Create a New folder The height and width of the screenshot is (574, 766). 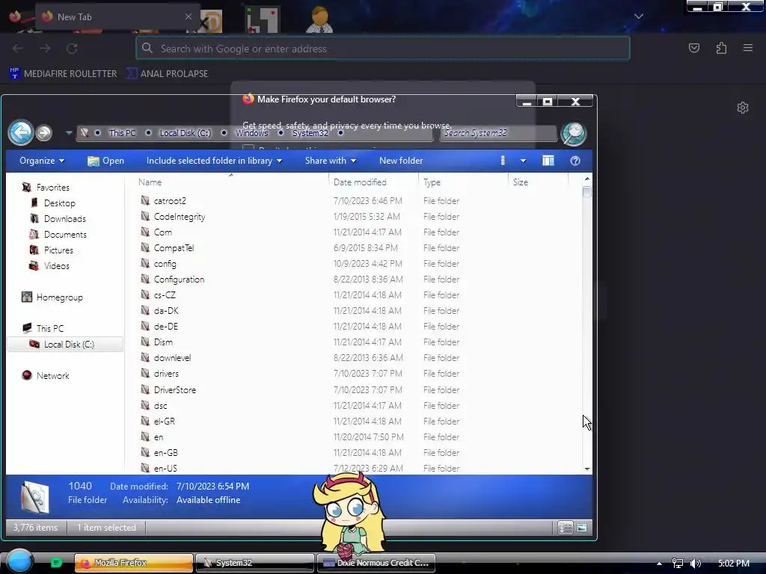[x=401, y=161]
